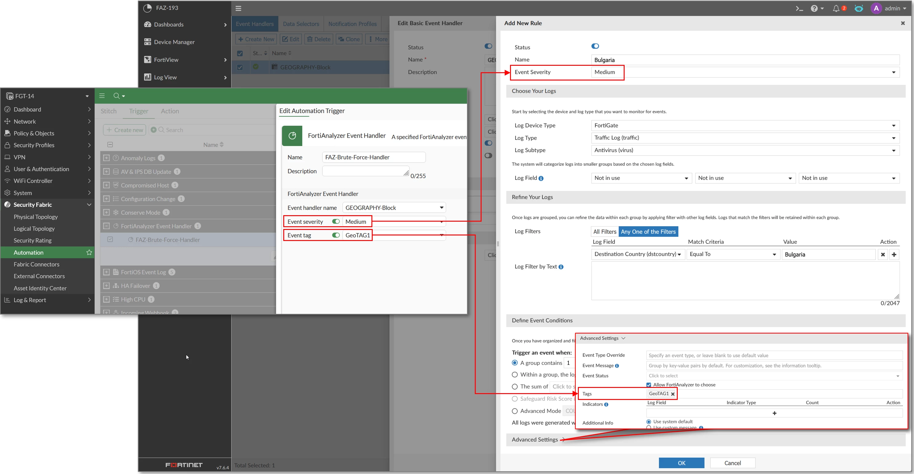Collapse the Advanced Settings popup header
Viewport: 914px width, 474px height.
(x=602, y=338)
